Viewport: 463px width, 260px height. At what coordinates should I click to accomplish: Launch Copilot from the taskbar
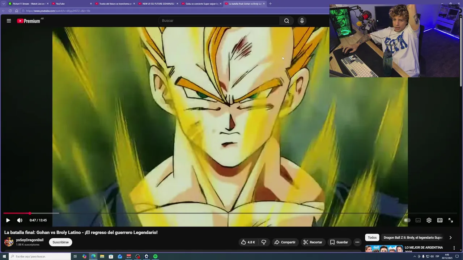pyautogui.click(x=84, y=256)
